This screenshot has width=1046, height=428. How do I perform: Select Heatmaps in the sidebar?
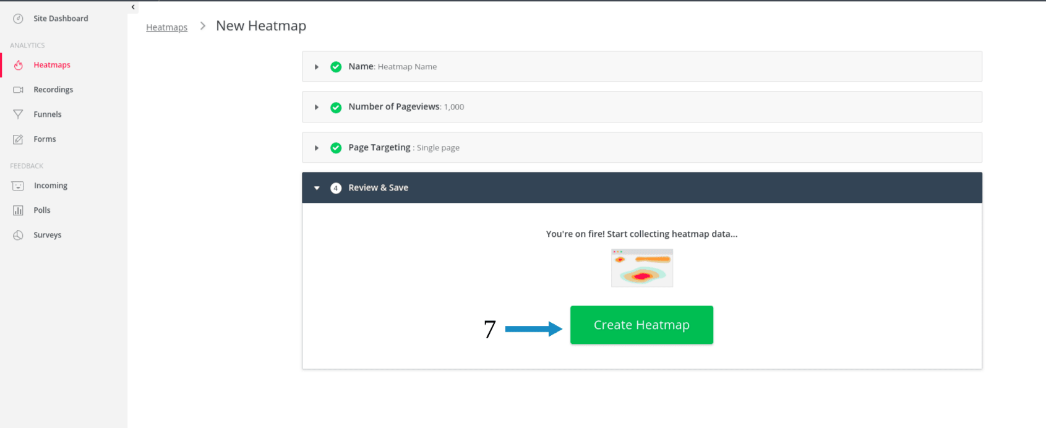point(52,65)
